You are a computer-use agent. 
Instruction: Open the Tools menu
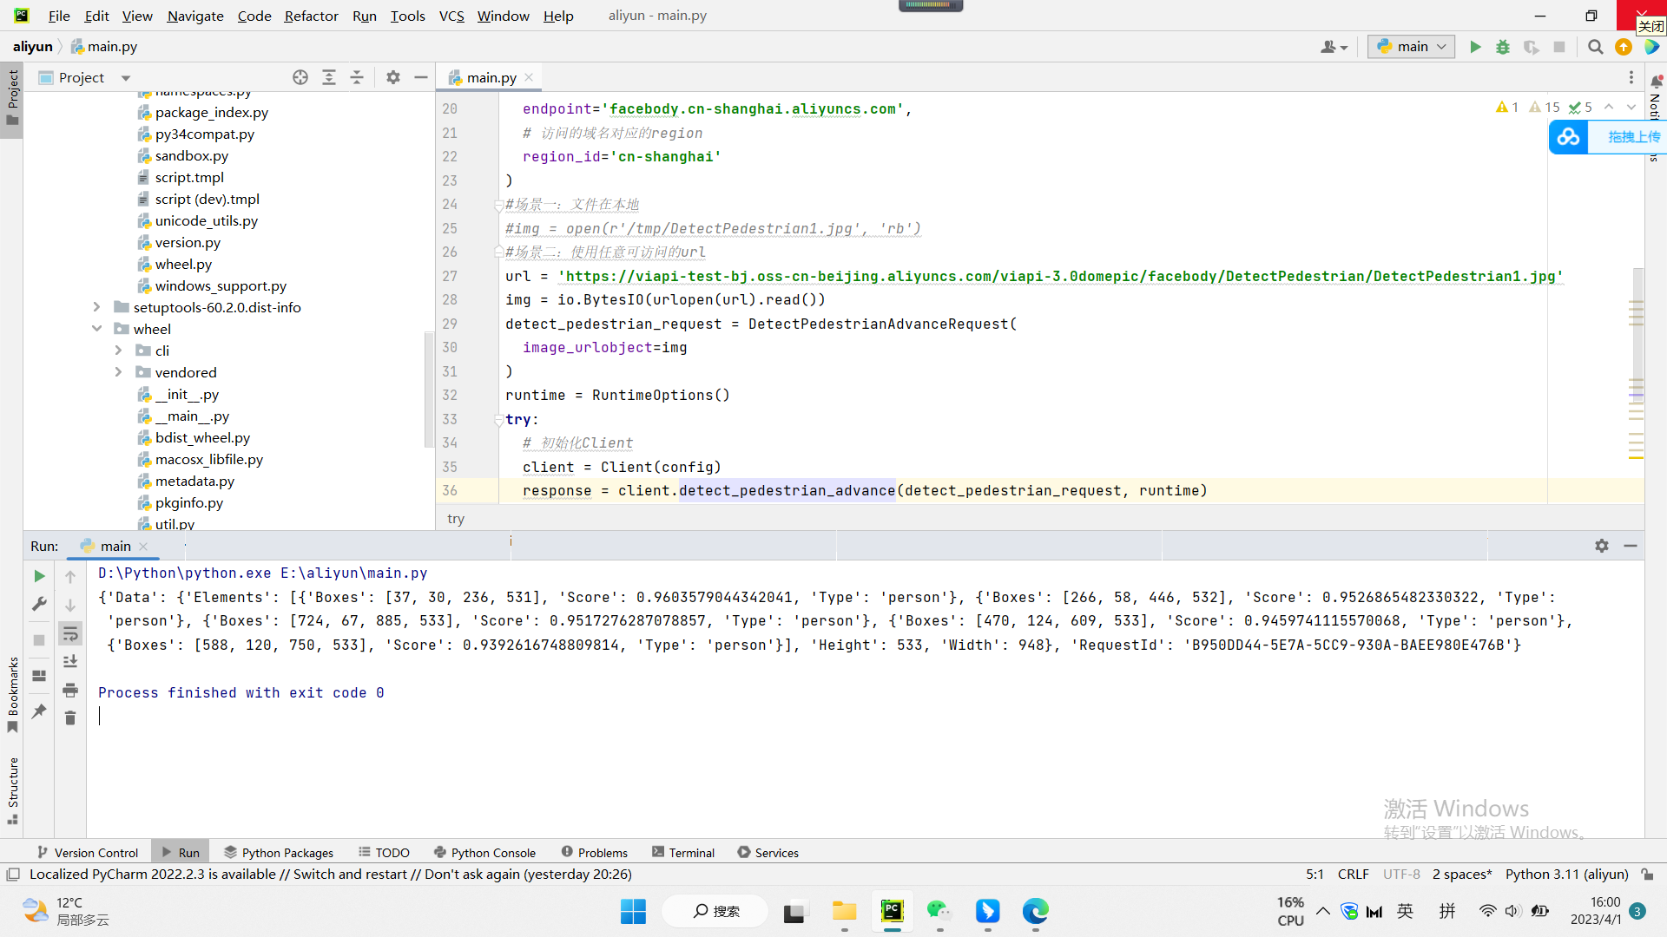click(x=407, y=16)
